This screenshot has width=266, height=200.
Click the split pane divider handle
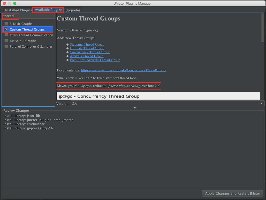pos(135,108)
